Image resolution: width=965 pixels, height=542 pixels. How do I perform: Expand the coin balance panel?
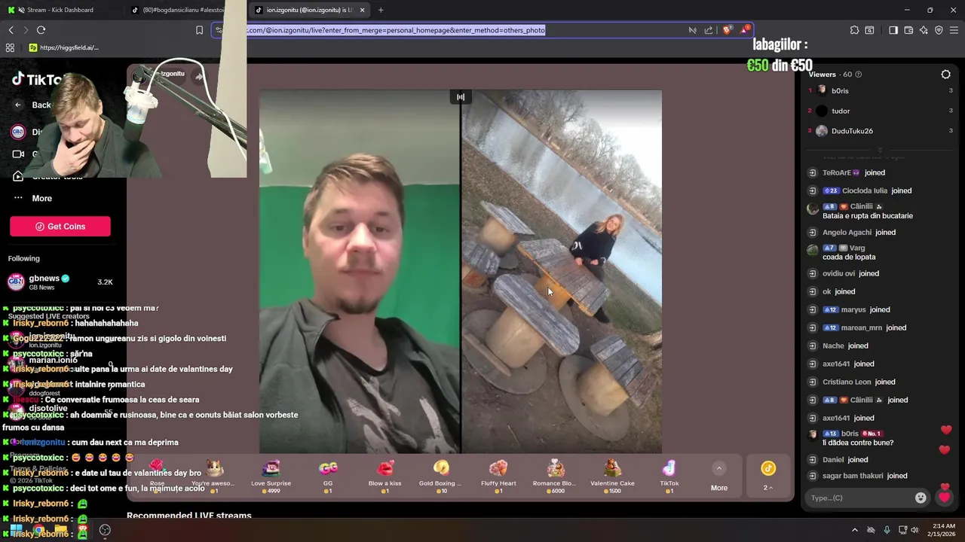pyautogui.click(x=768, y=477)
